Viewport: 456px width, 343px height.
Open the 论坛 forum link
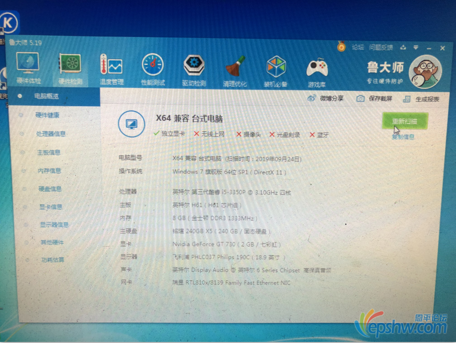click(x=358, y=47)
